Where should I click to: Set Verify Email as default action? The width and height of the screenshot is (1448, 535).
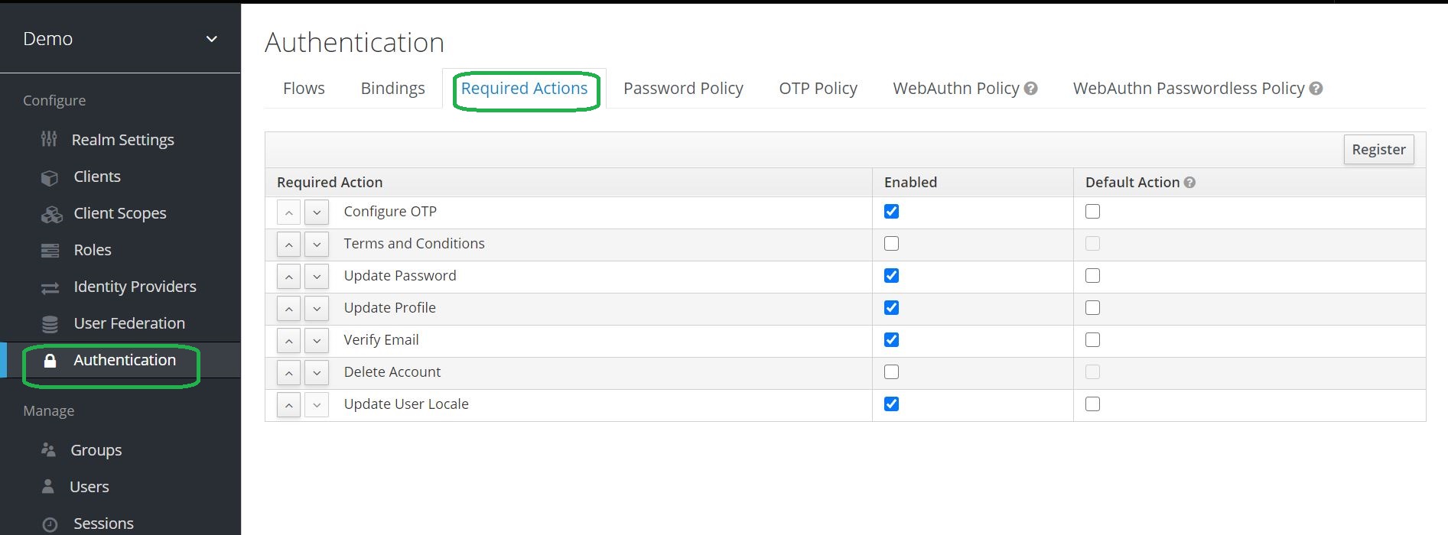tap(1092, 340)
